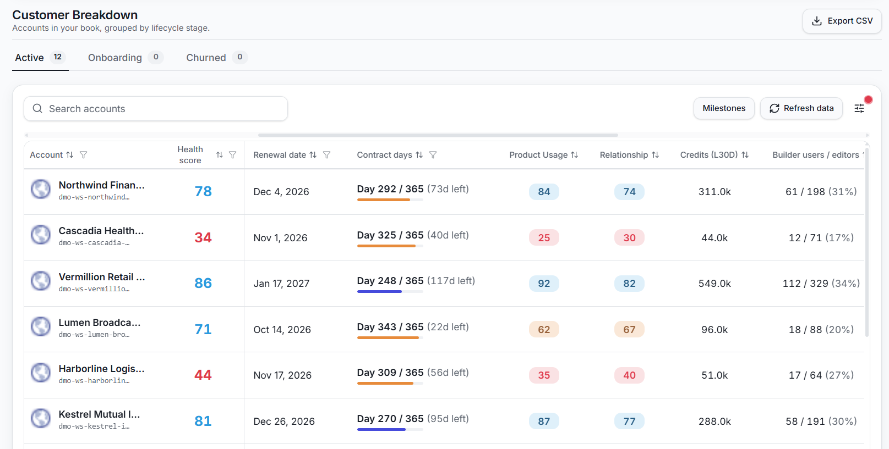Click the Kestrel Mutual account avatar icon
This screenshot has width=889, height=449.
tap(41, 418)
